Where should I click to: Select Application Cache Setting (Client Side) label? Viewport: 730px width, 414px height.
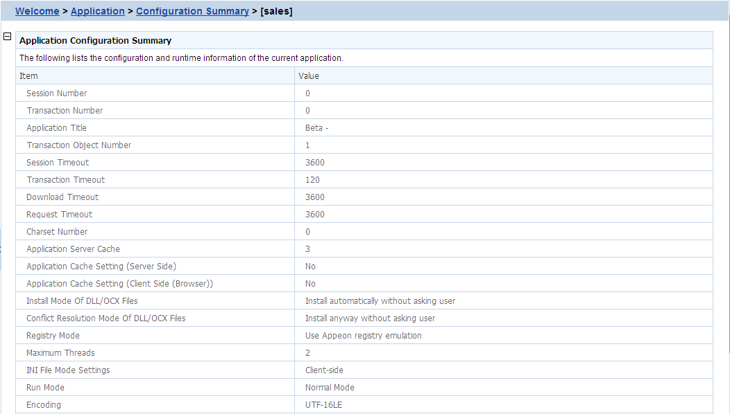pyautogui.click(x=119, y=283)
